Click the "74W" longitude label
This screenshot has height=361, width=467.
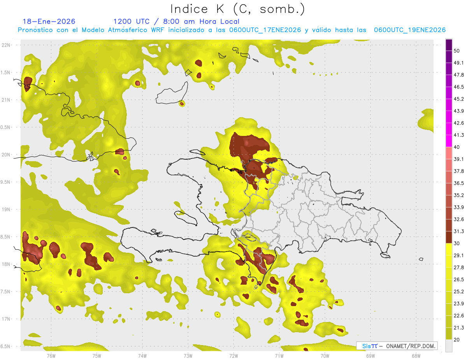point(142,356)
